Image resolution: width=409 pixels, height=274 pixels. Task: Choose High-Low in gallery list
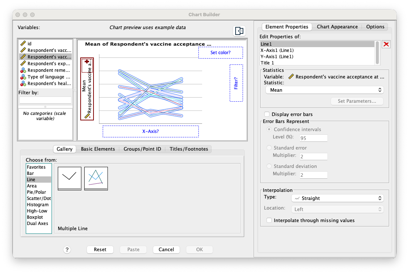39,211
